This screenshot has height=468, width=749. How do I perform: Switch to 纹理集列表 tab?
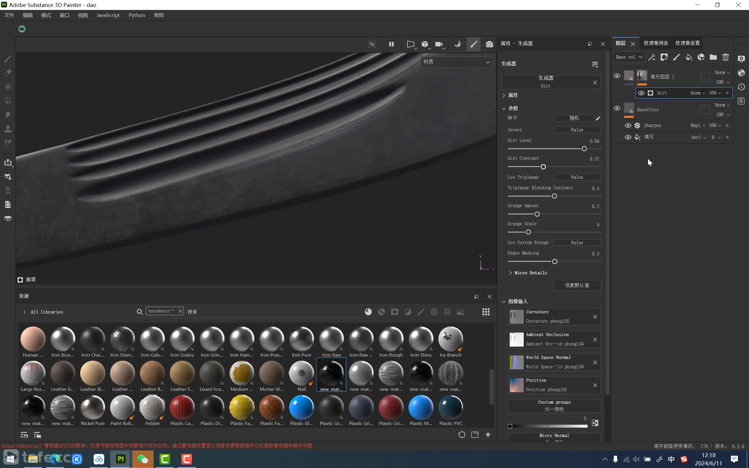pos(656,43)
